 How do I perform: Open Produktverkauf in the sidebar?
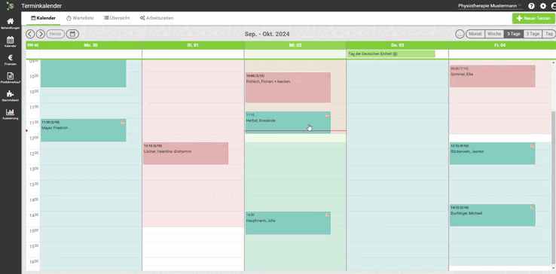(x=11, y=78)
